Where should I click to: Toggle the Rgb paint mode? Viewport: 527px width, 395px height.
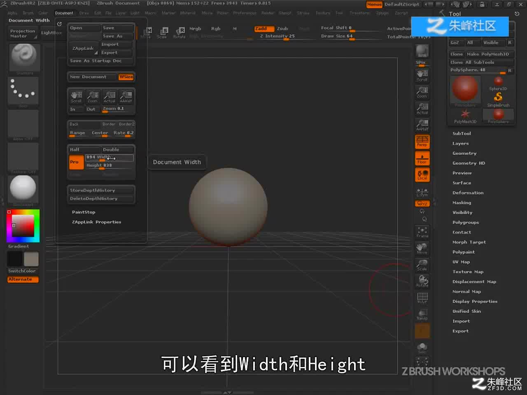point(216,29)
